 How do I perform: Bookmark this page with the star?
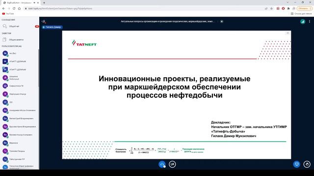(271, 9)
